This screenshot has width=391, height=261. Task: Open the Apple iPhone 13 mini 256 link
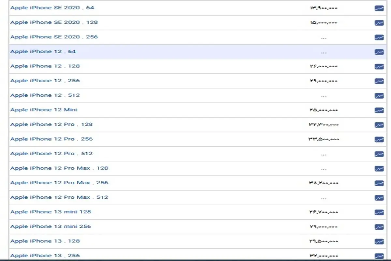(x=51, y=226)
